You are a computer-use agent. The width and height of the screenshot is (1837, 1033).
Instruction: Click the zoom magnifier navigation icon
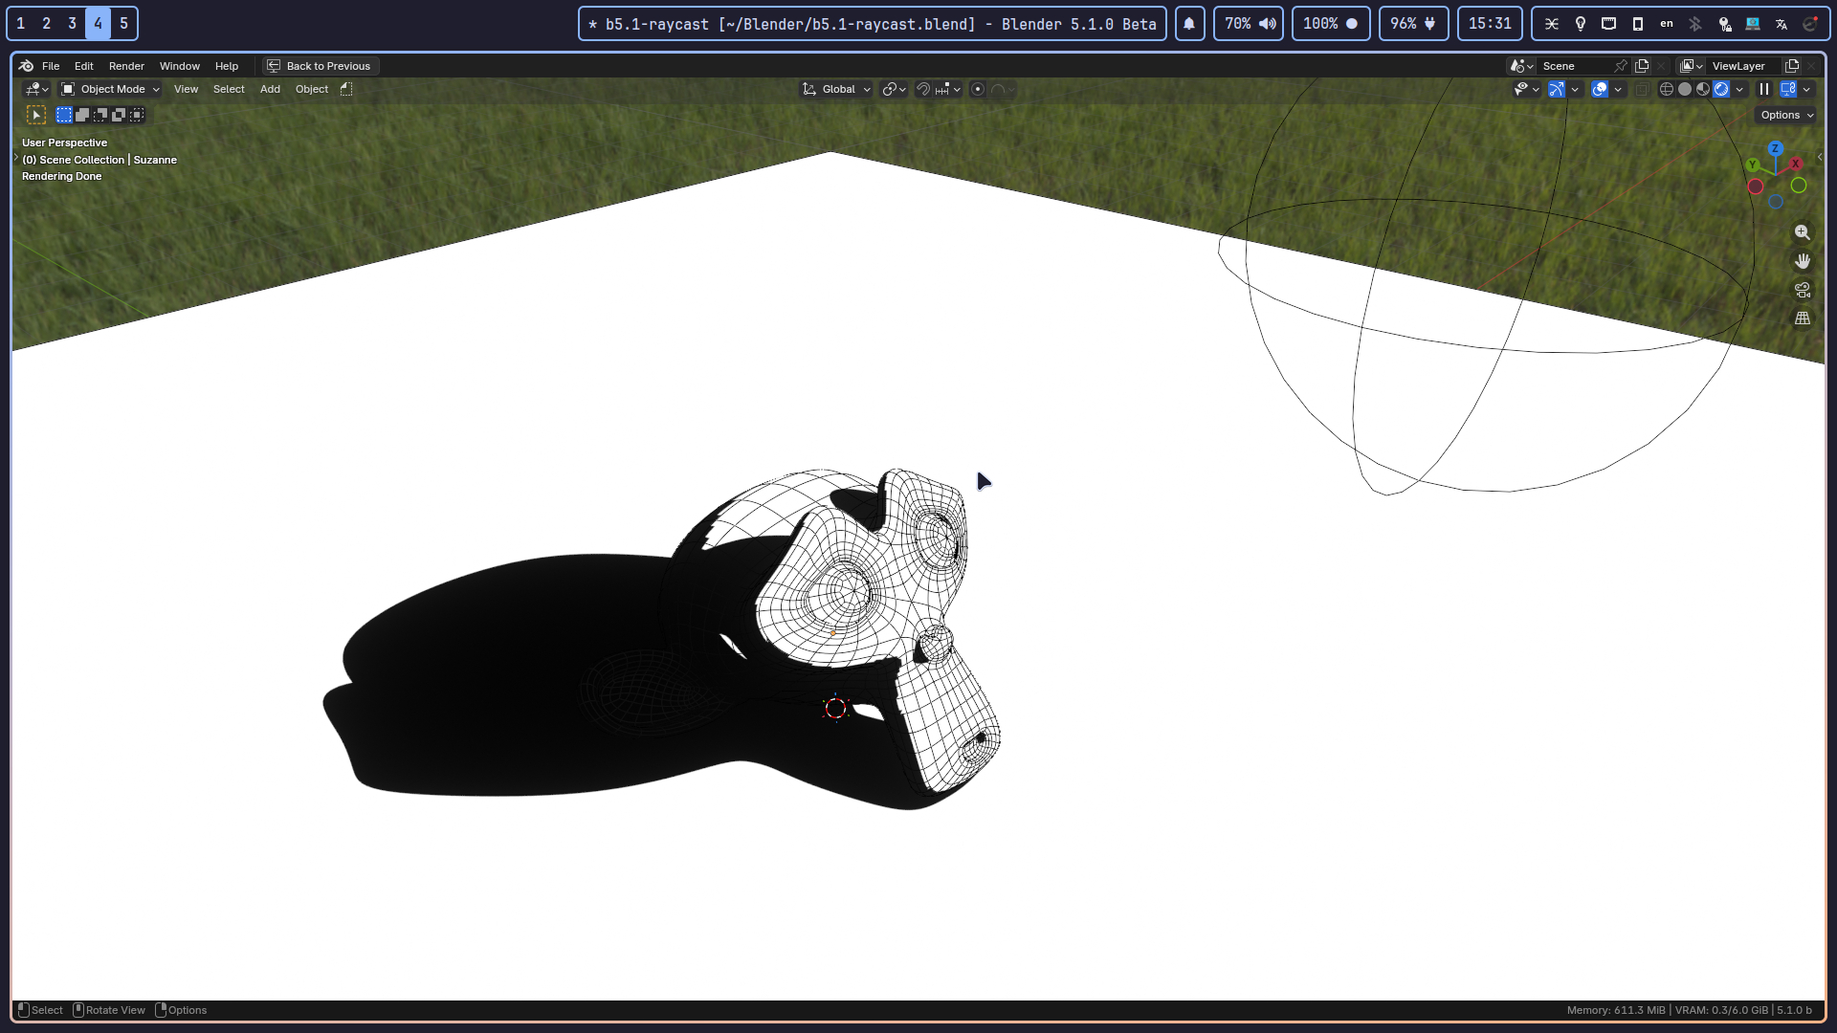point(1803,232)
